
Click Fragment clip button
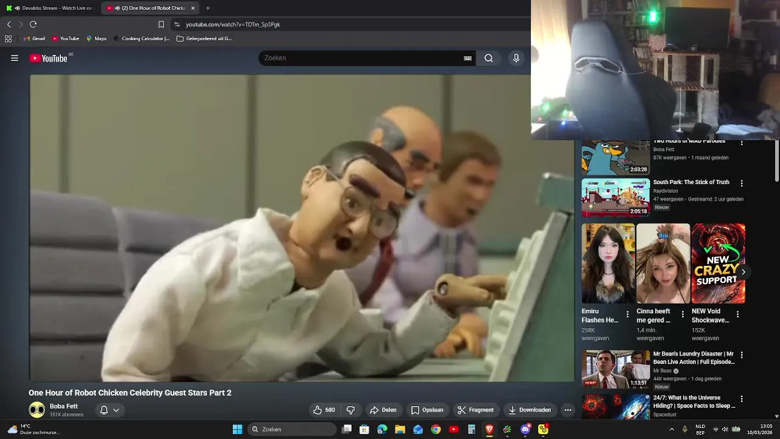tap(475, 410)
